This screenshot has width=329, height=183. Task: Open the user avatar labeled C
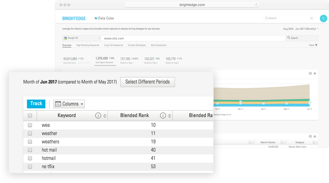(x=323, y=18)
